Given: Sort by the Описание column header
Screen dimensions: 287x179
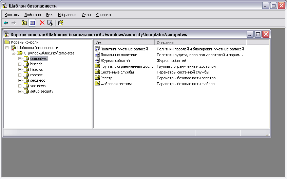Looking at the screenshot, I should click(200, 43).
